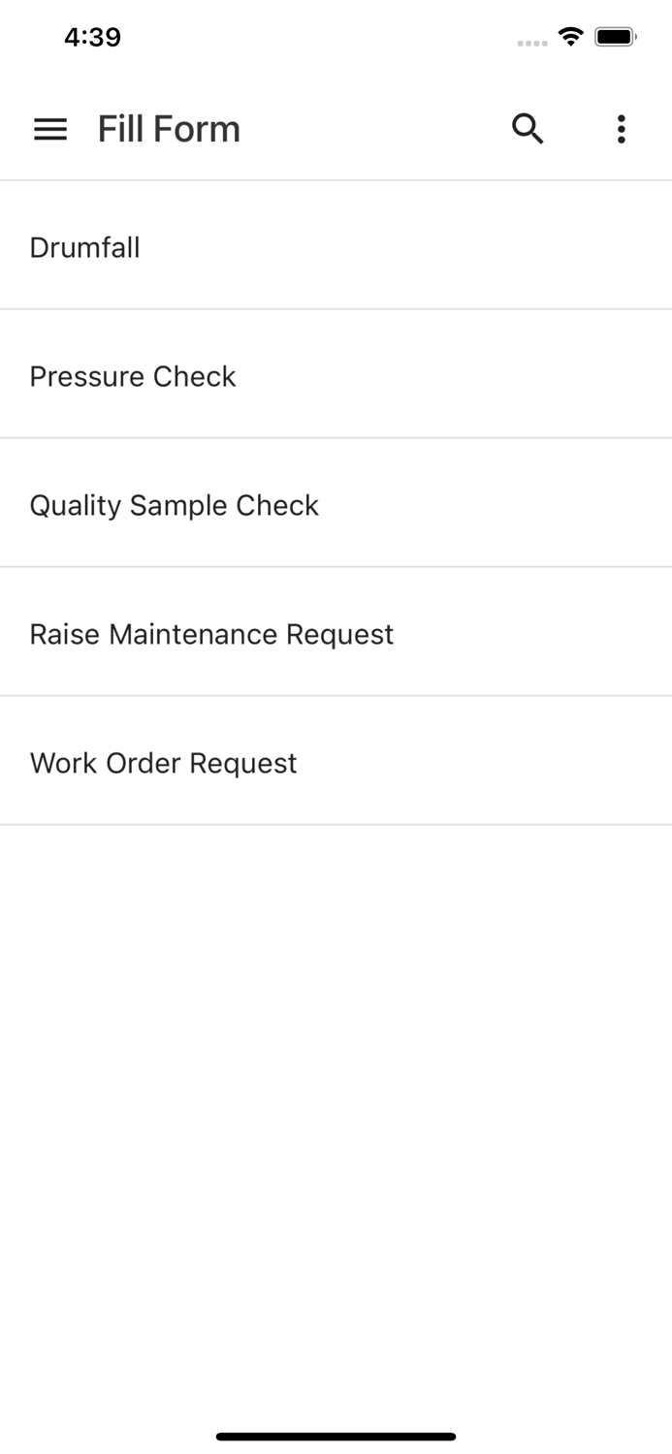Open the Work Order Request form
Screen dimensions: 672x1454
(x=163, y=763)
